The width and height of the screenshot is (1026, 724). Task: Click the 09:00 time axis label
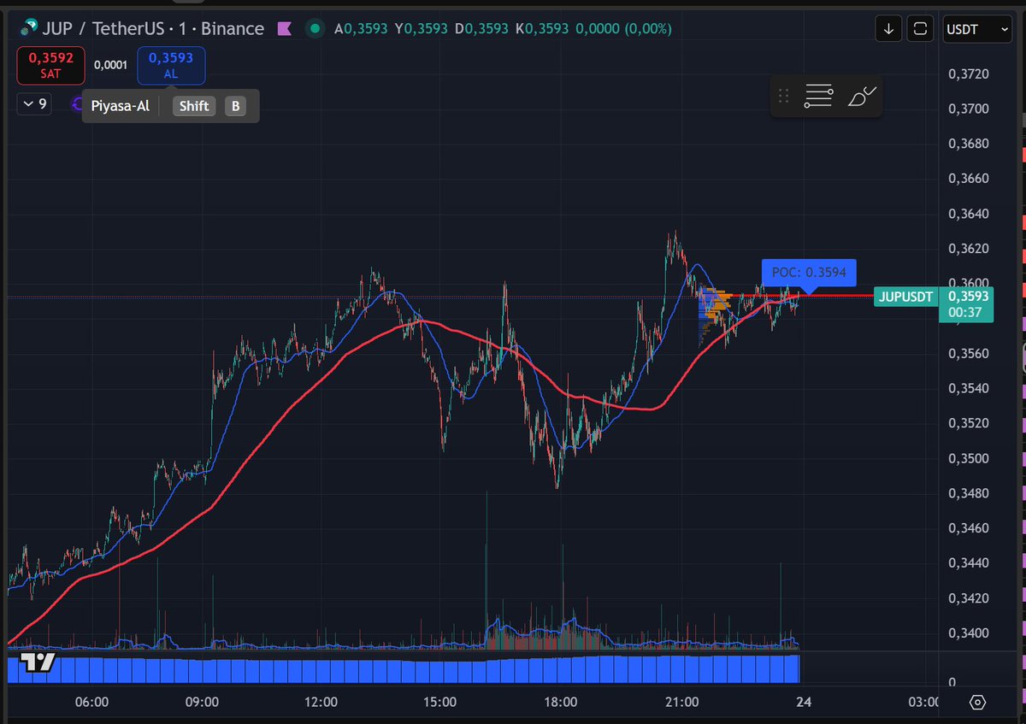pos(202,702)
